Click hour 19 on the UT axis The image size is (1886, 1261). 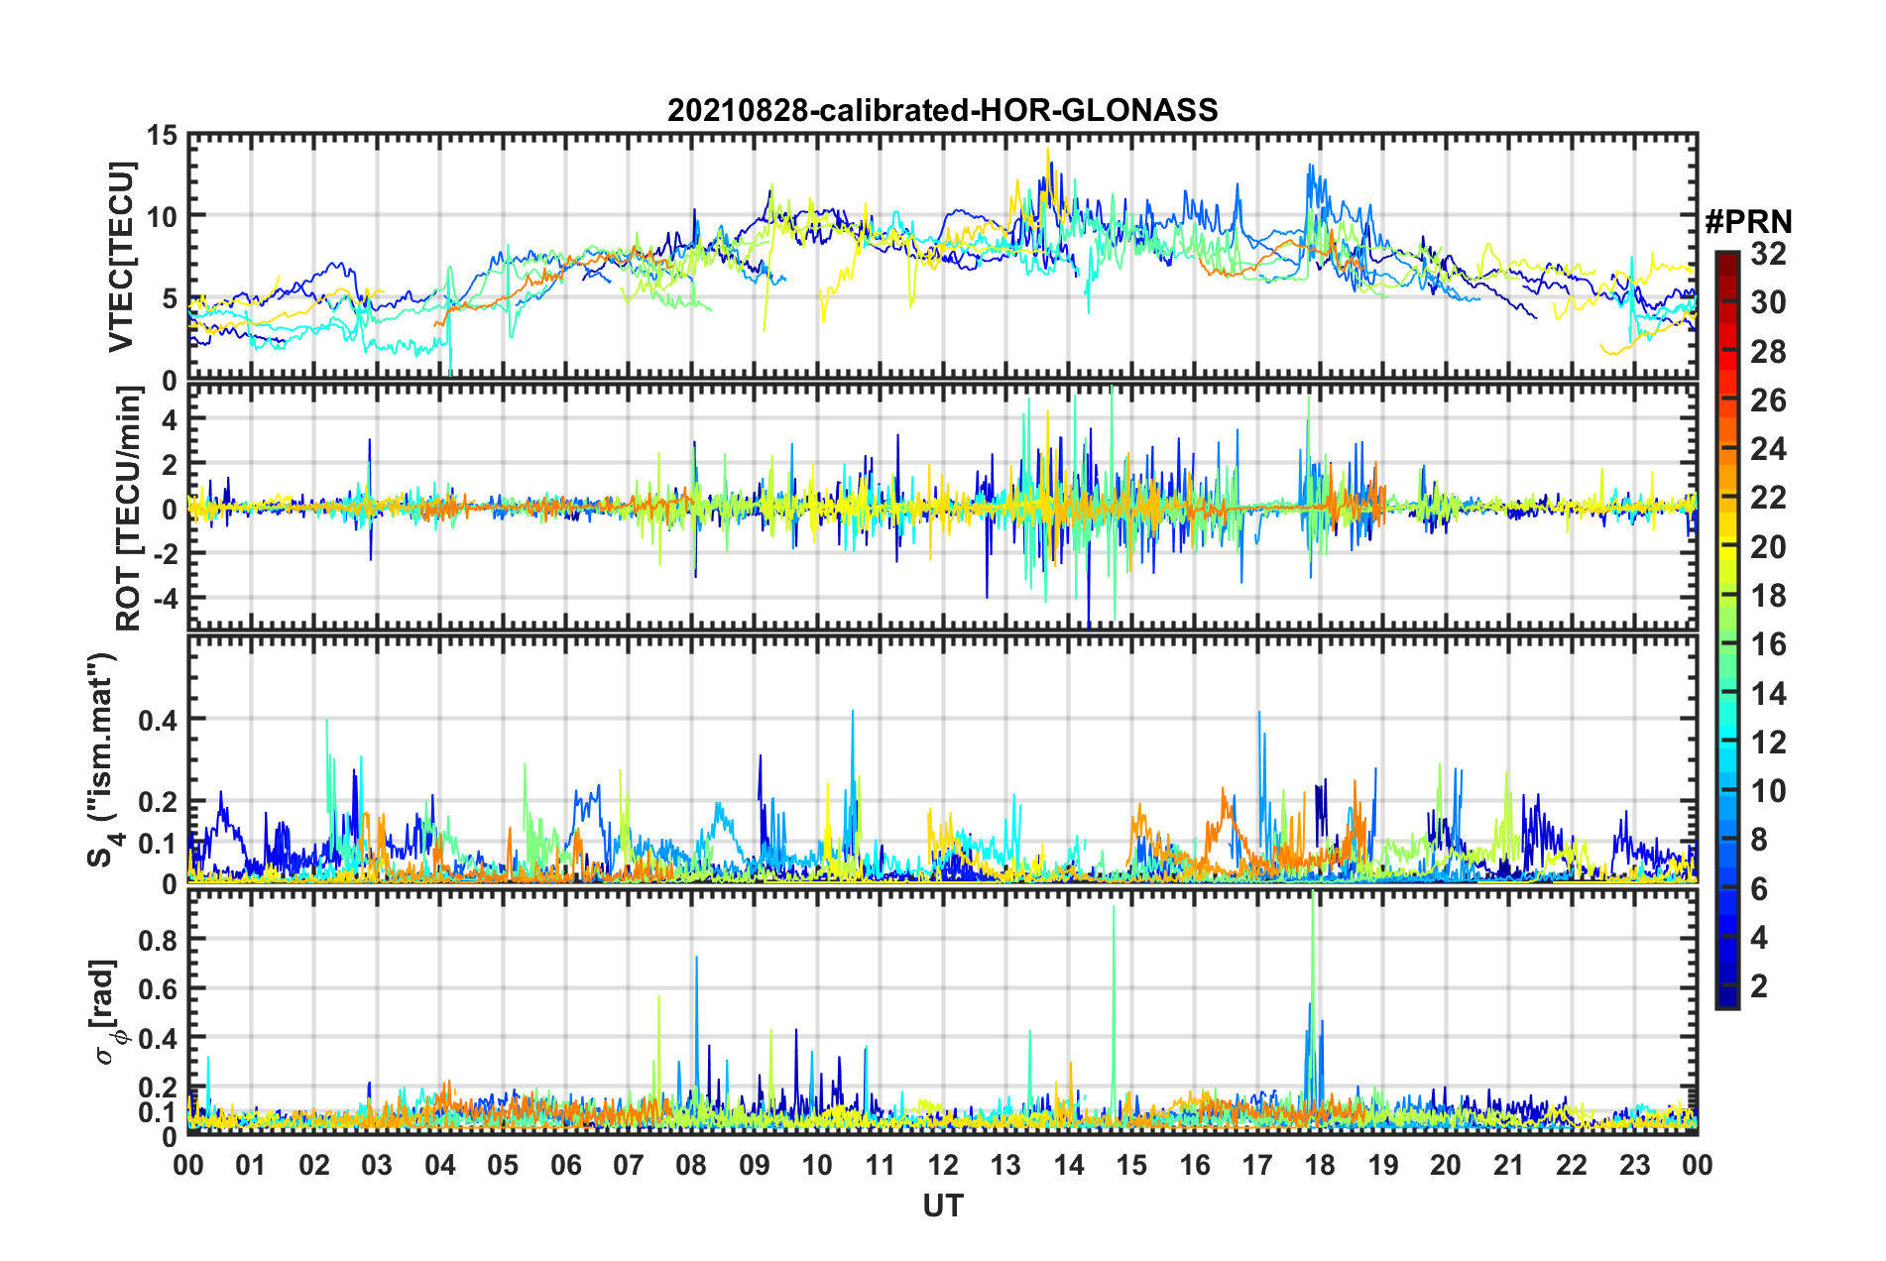click(x=1383, y=1165)
